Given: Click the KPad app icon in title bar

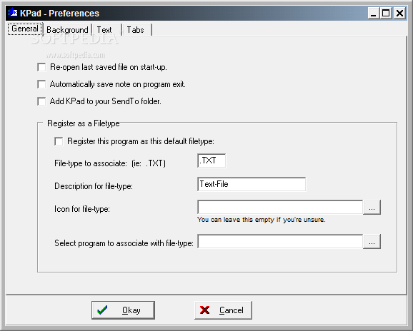Looking at the screenshot, I should click(13, 12).
